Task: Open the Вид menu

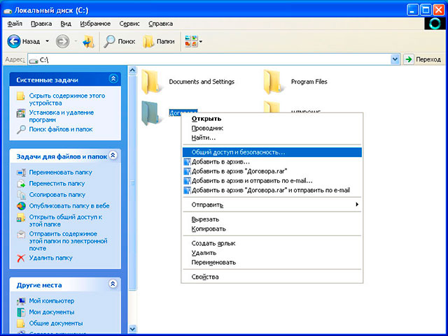Action: pyautogui.click(x=66, y=24)
